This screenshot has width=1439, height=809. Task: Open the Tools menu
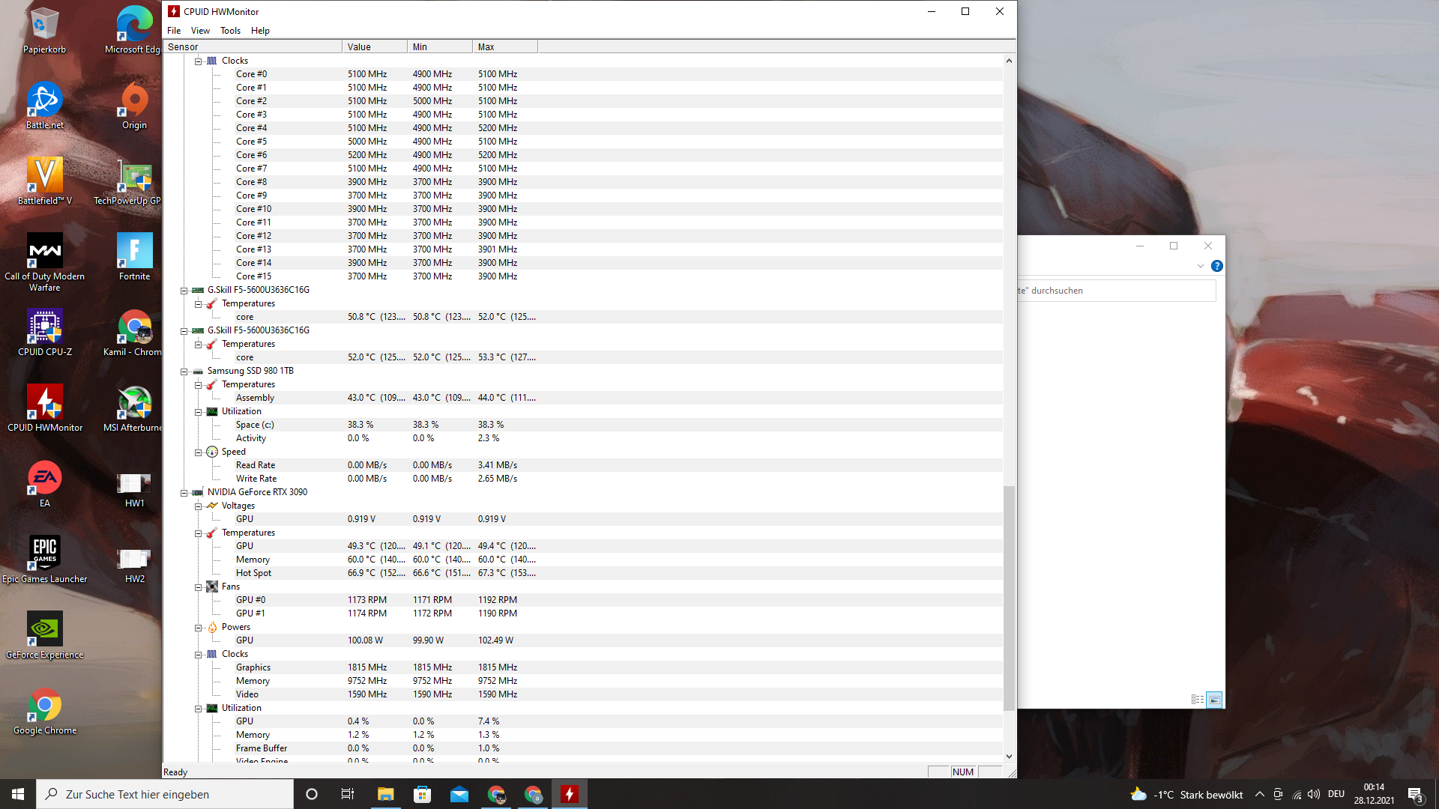(230, 31)
